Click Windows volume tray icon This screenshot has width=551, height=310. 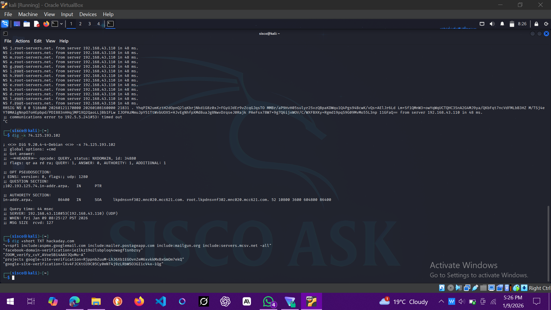pos(461,301)
